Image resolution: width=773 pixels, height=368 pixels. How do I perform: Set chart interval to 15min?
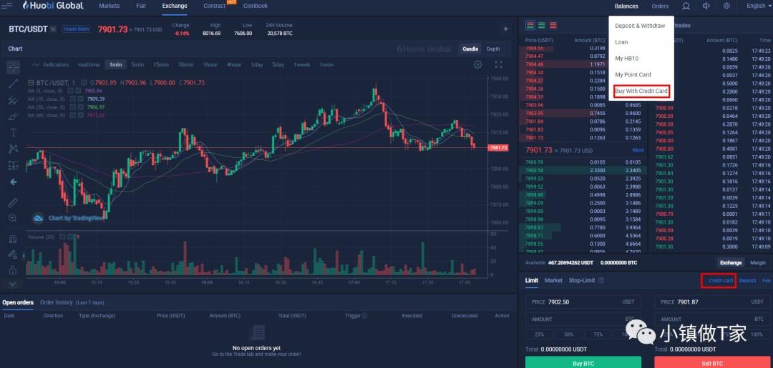pyautogui.click(x=161, y=64)
